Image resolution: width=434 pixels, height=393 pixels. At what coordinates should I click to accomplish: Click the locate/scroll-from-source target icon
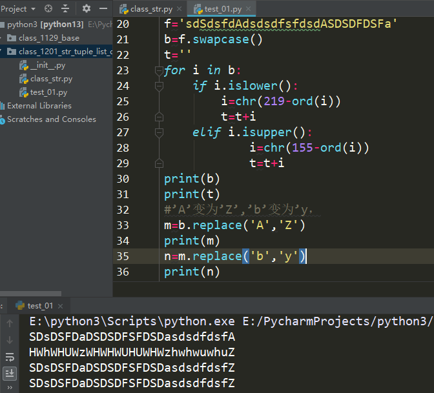coord(49,9)
